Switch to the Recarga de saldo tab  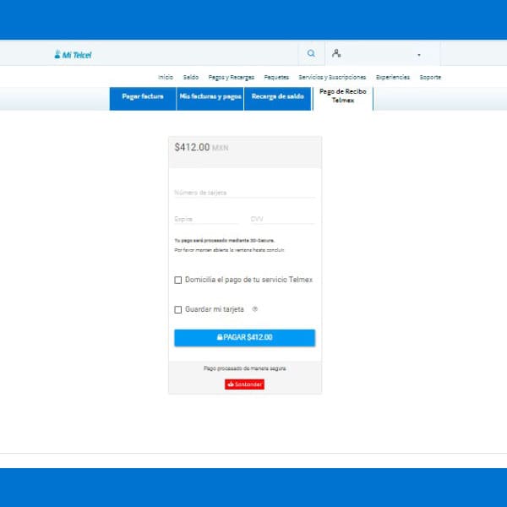click(278, 99)
